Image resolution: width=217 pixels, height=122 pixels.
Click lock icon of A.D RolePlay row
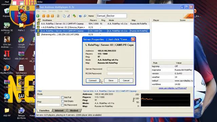pos(38,27)
